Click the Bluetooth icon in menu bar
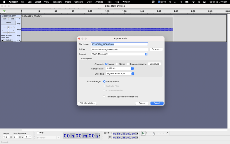 click(x=170, y=2)
